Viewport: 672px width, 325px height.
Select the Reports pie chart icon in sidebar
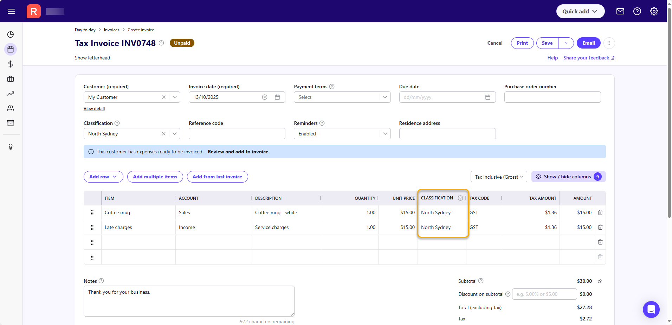click(x=11, y=34)
